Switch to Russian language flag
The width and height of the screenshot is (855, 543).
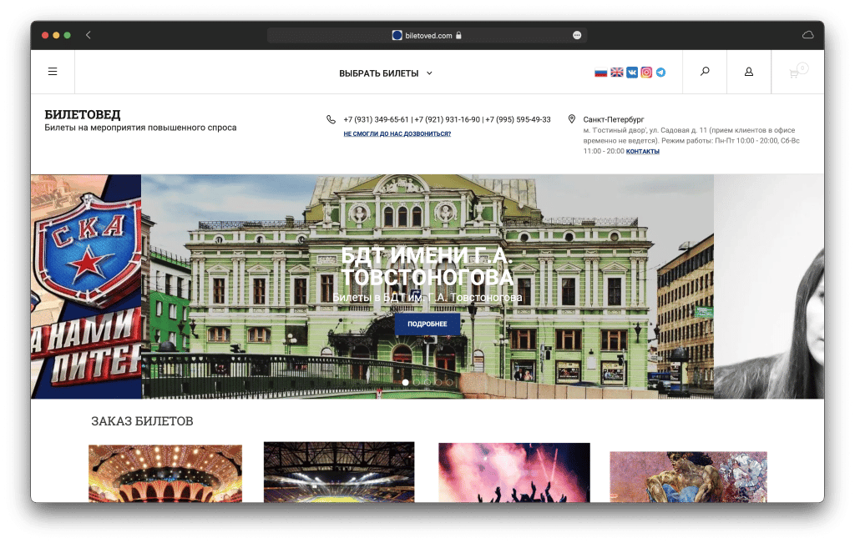601,73
